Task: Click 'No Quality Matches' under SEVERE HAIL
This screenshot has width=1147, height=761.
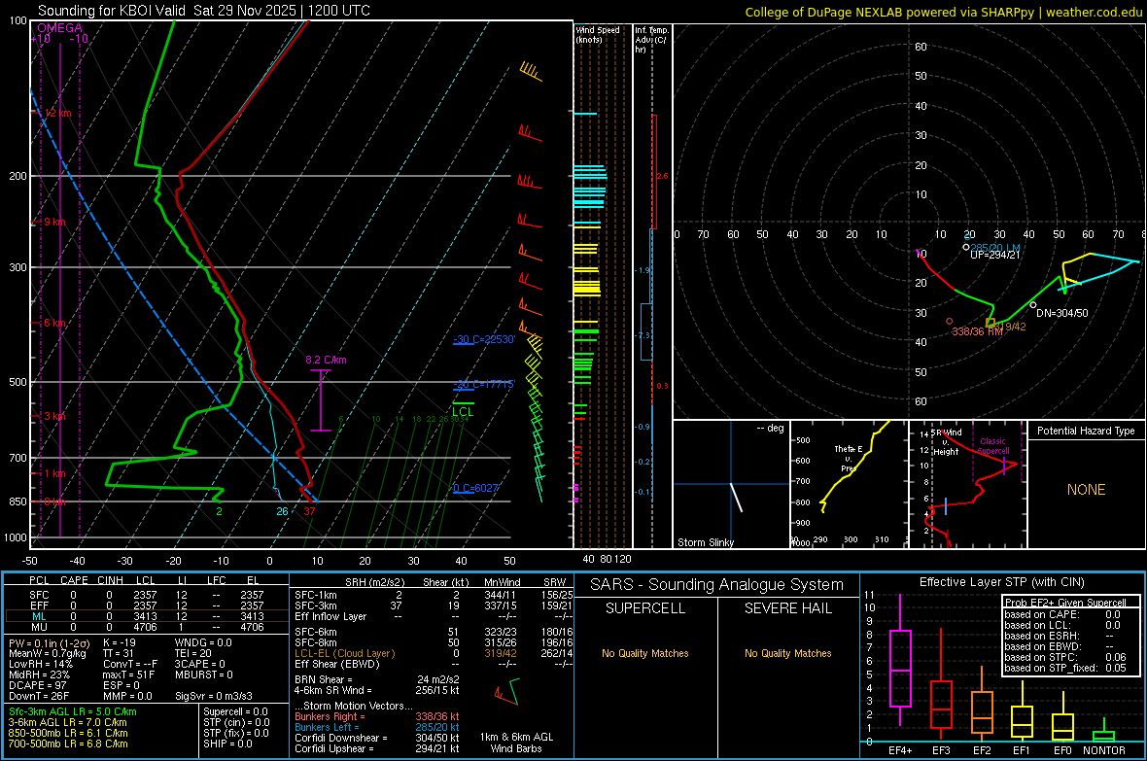Action: tap(787, 653)
